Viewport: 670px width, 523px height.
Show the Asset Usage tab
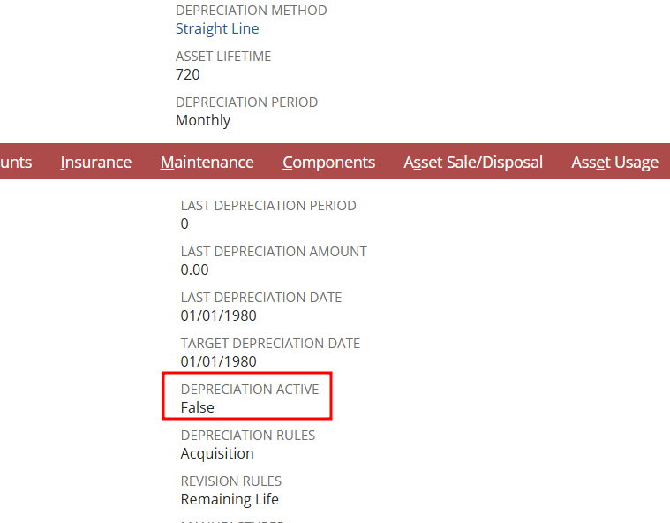[x=614, y=163]
